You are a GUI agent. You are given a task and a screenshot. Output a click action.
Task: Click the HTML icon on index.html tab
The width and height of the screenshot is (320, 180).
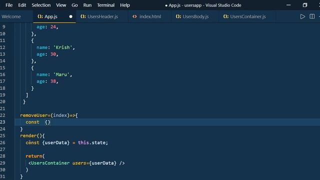click(x=134, y=16)
